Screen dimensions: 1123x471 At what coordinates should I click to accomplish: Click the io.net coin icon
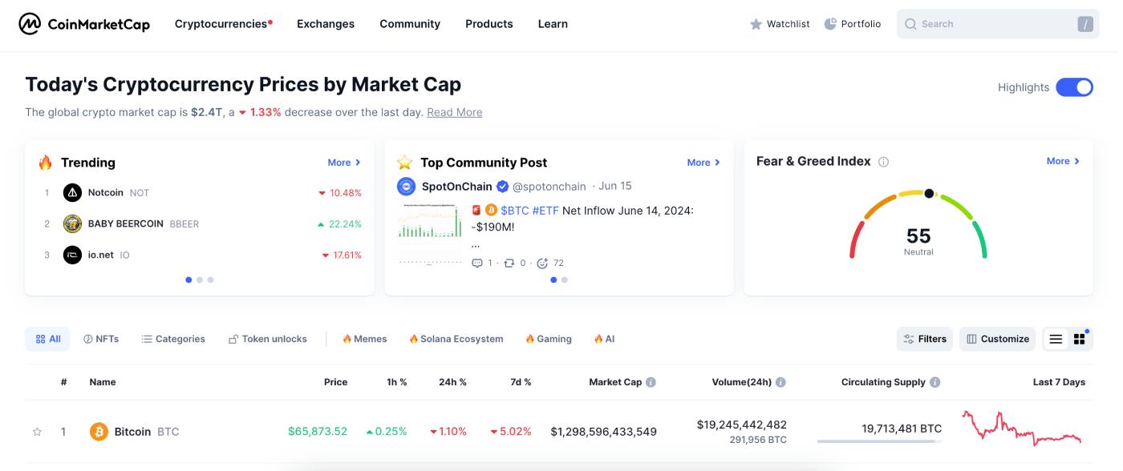coord(73,255)
